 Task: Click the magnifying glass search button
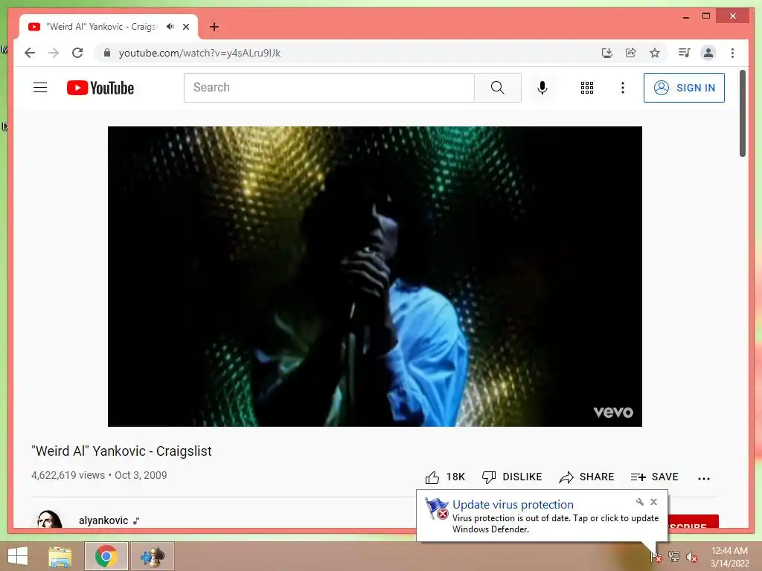click(498, 88)
